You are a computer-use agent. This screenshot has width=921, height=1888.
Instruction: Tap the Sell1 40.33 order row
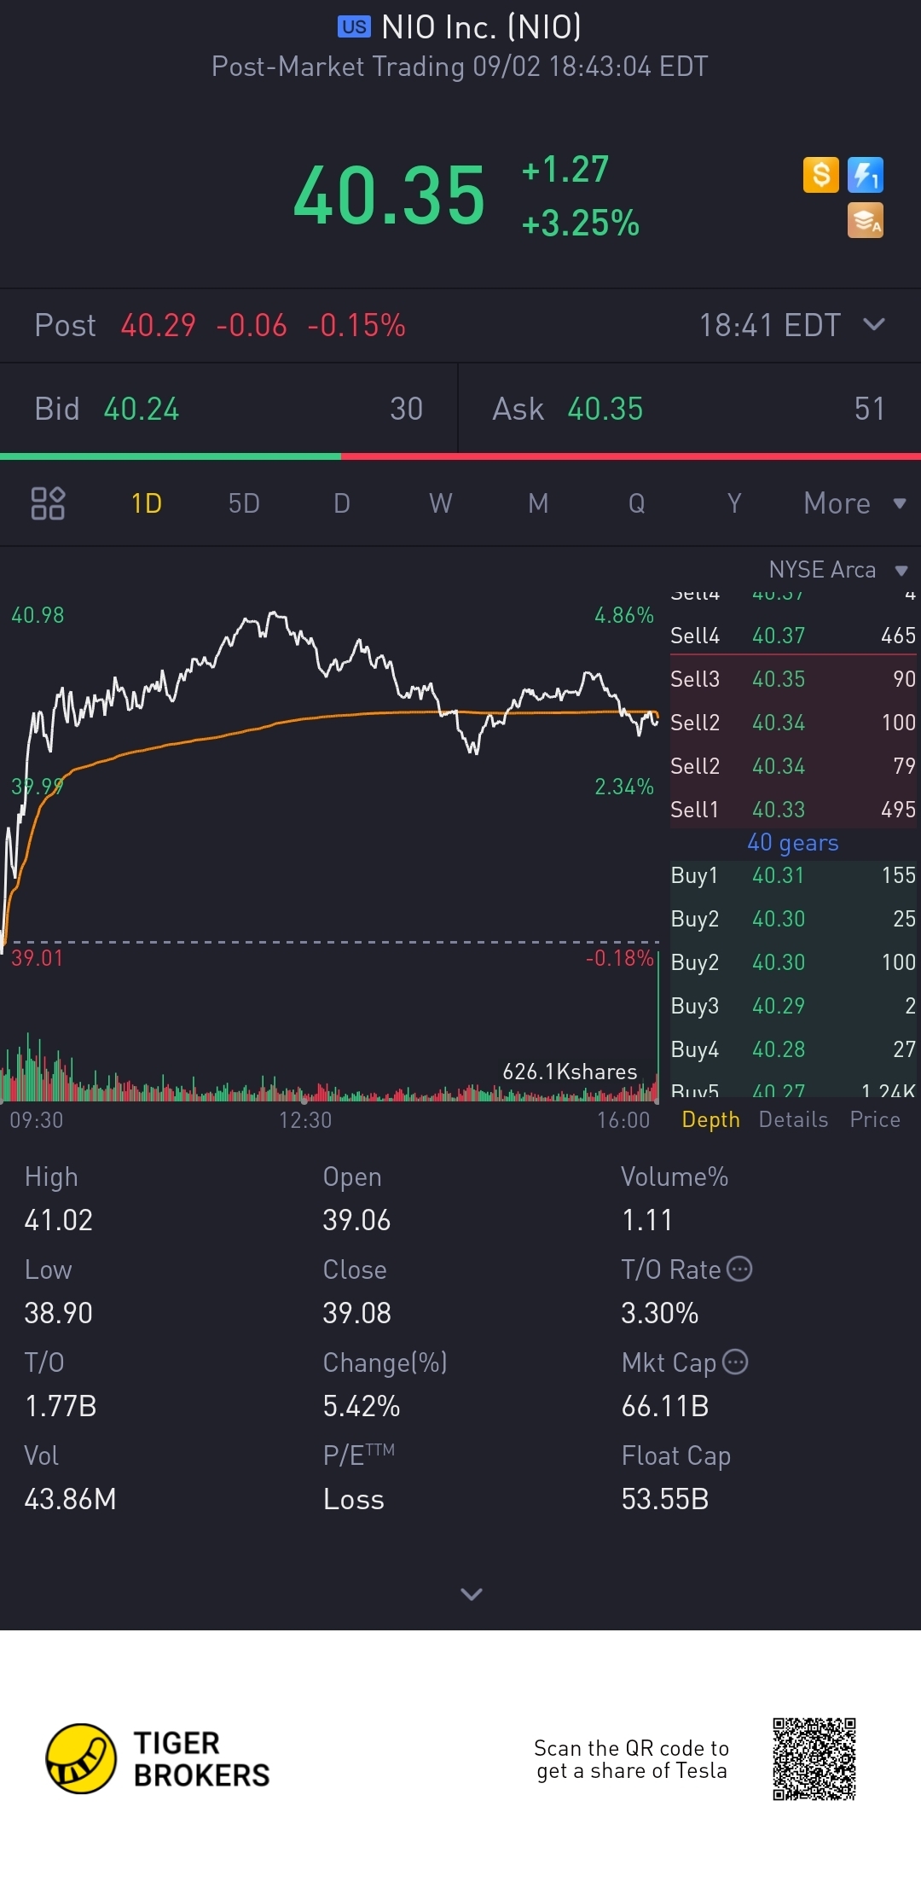click(792, 809)
